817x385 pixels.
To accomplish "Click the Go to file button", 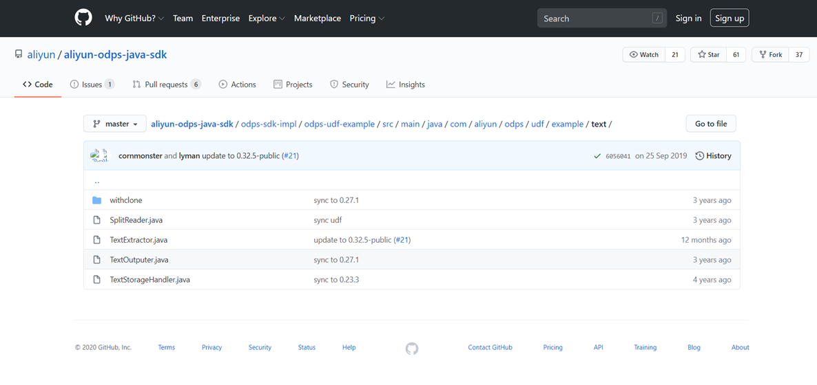I will (711, 124).
